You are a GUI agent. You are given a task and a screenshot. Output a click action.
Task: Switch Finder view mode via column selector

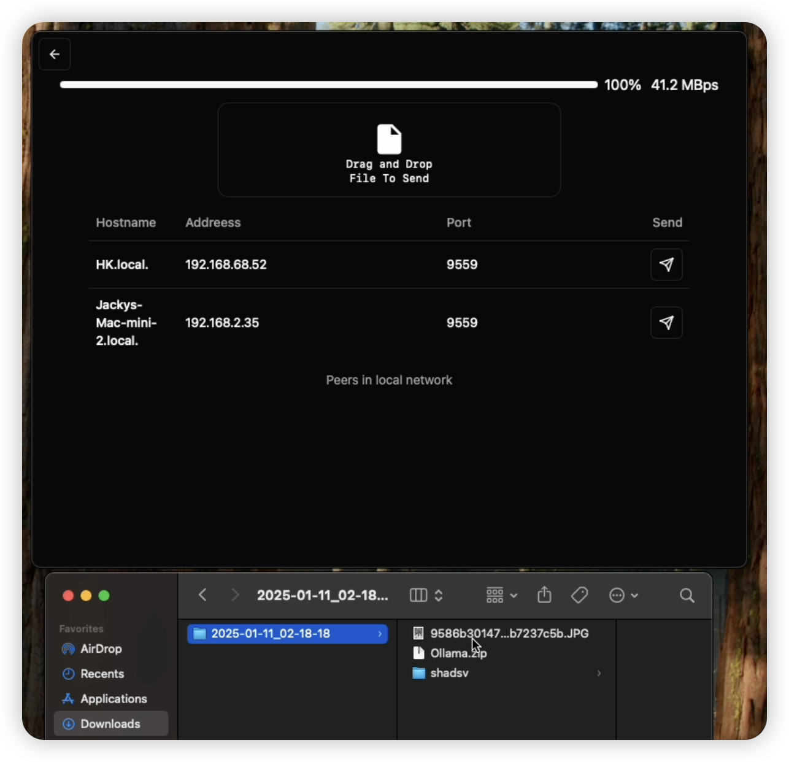426,595
